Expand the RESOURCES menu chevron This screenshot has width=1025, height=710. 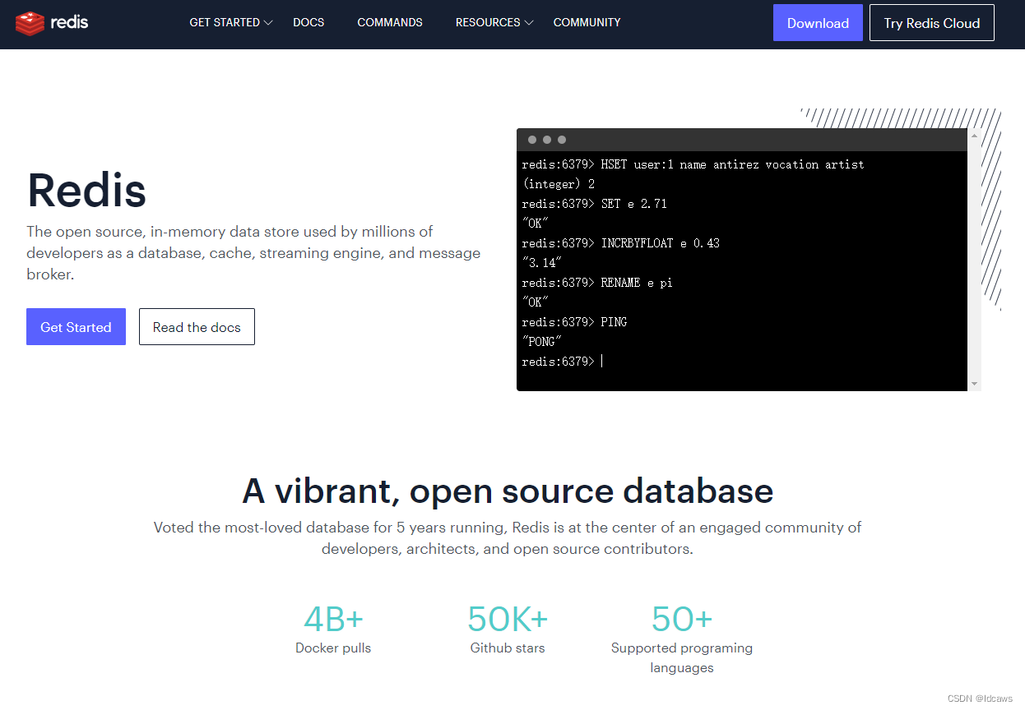[x=529, y=23]
